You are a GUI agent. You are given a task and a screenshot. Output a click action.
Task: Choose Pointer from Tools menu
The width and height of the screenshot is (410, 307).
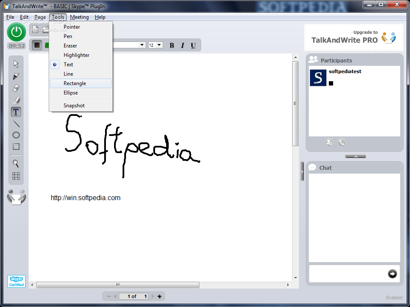coord(81,27)
